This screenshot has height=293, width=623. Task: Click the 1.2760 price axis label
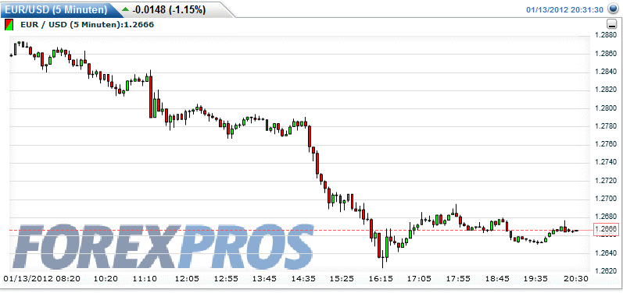[x=606, y=144]
